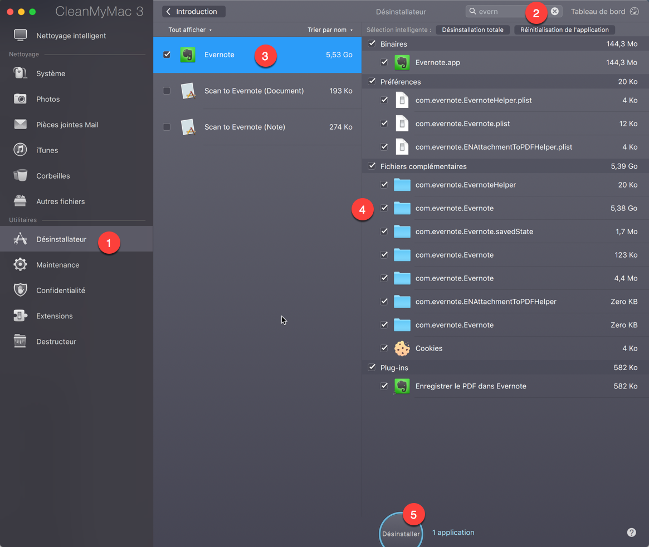The image size is (649, 547).
Task: Click the com.evernote.EvernoteHelper.plist filename
Action: point(474,101)
